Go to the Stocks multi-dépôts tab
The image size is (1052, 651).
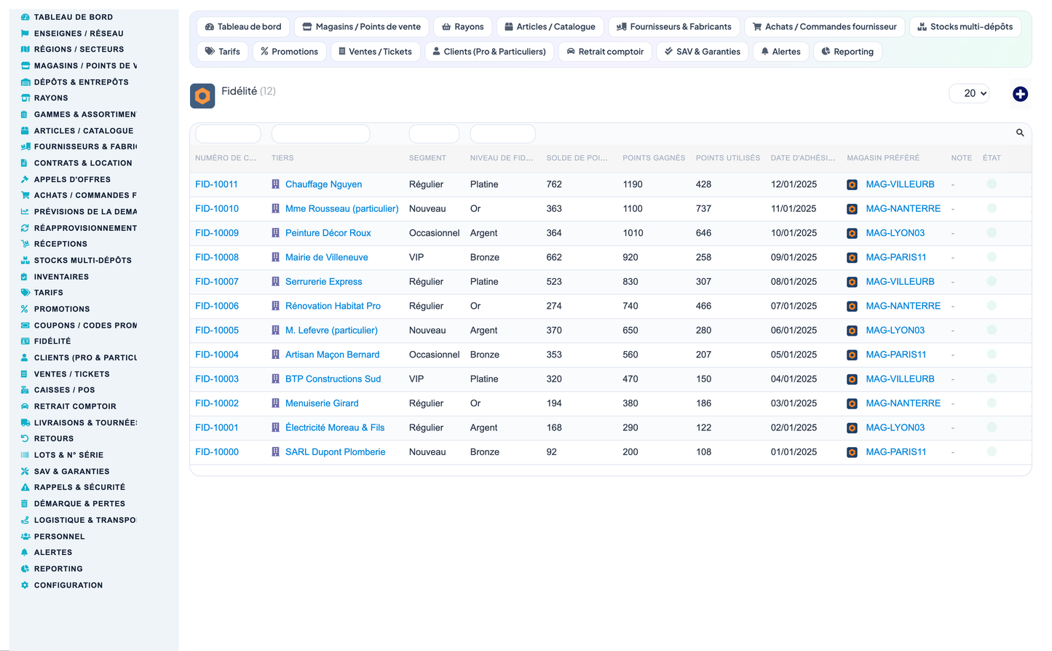coord(965,27)
